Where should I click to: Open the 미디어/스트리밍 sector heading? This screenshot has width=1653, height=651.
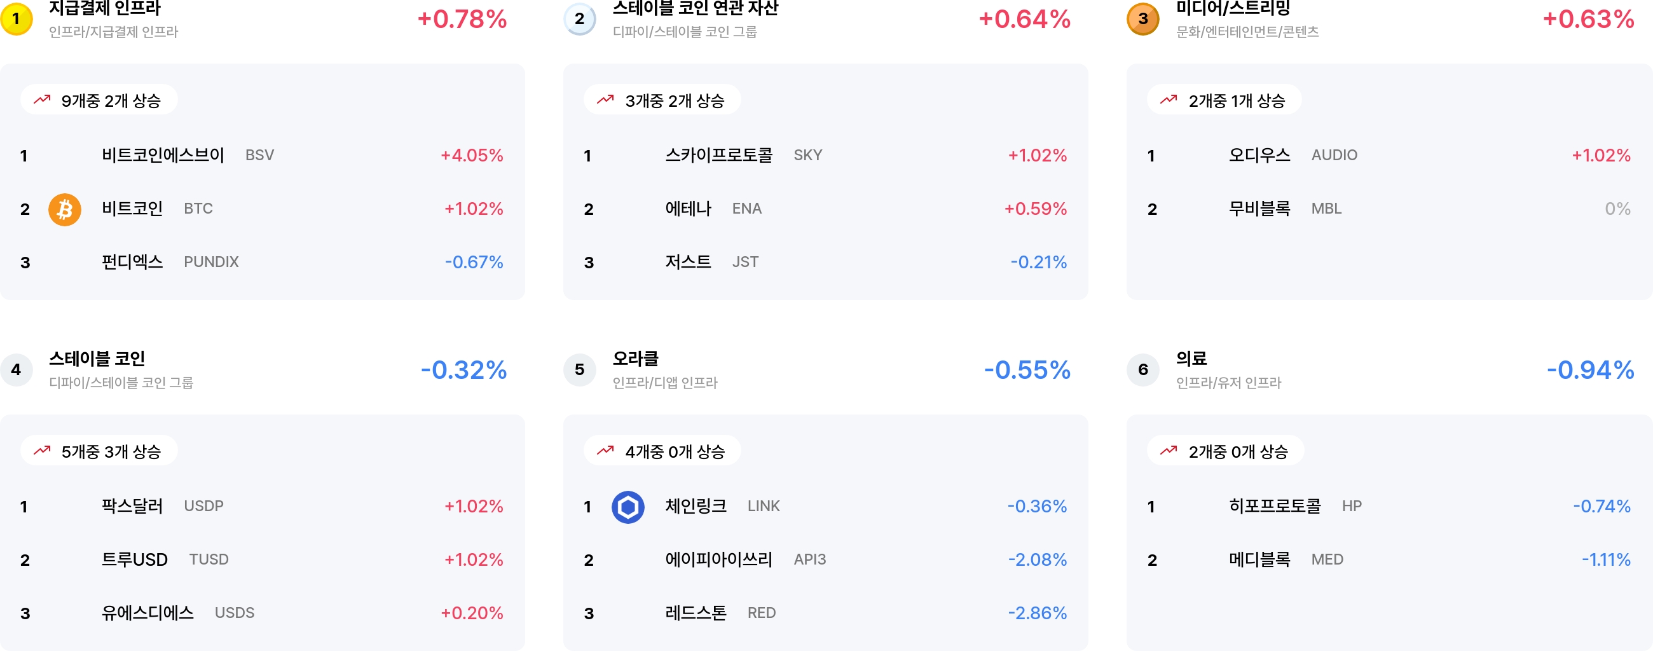point(1233,9)
